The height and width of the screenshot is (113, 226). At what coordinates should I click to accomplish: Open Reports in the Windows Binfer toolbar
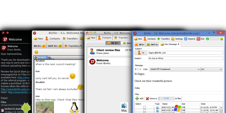click(190, 39)
